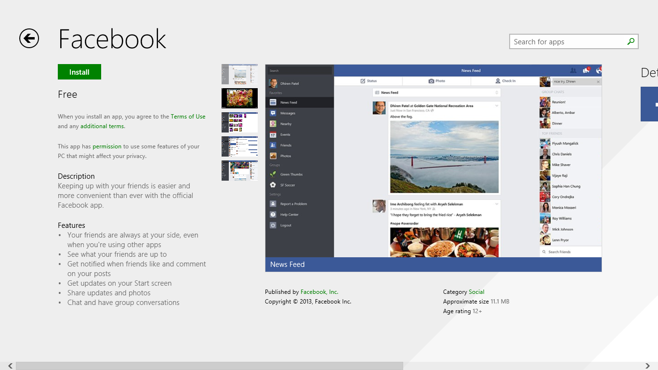Click Help Center question-mark icon in preview

click(x=273, y=214)
